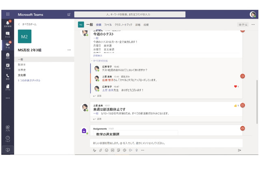Viewport: 260px width, 173px height.
Task: Reply to the 来週は部活動休止です post
Action: pos(97,119)
